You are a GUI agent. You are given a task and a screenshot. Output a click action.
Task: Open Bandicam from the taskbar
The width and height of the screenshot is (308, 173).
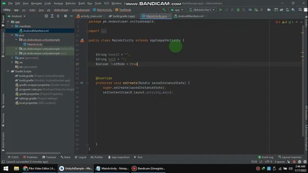pos(149,169)
